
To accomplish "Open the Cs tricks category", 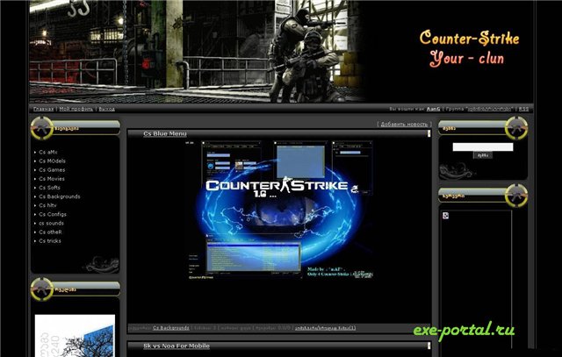I will [50, 241].
